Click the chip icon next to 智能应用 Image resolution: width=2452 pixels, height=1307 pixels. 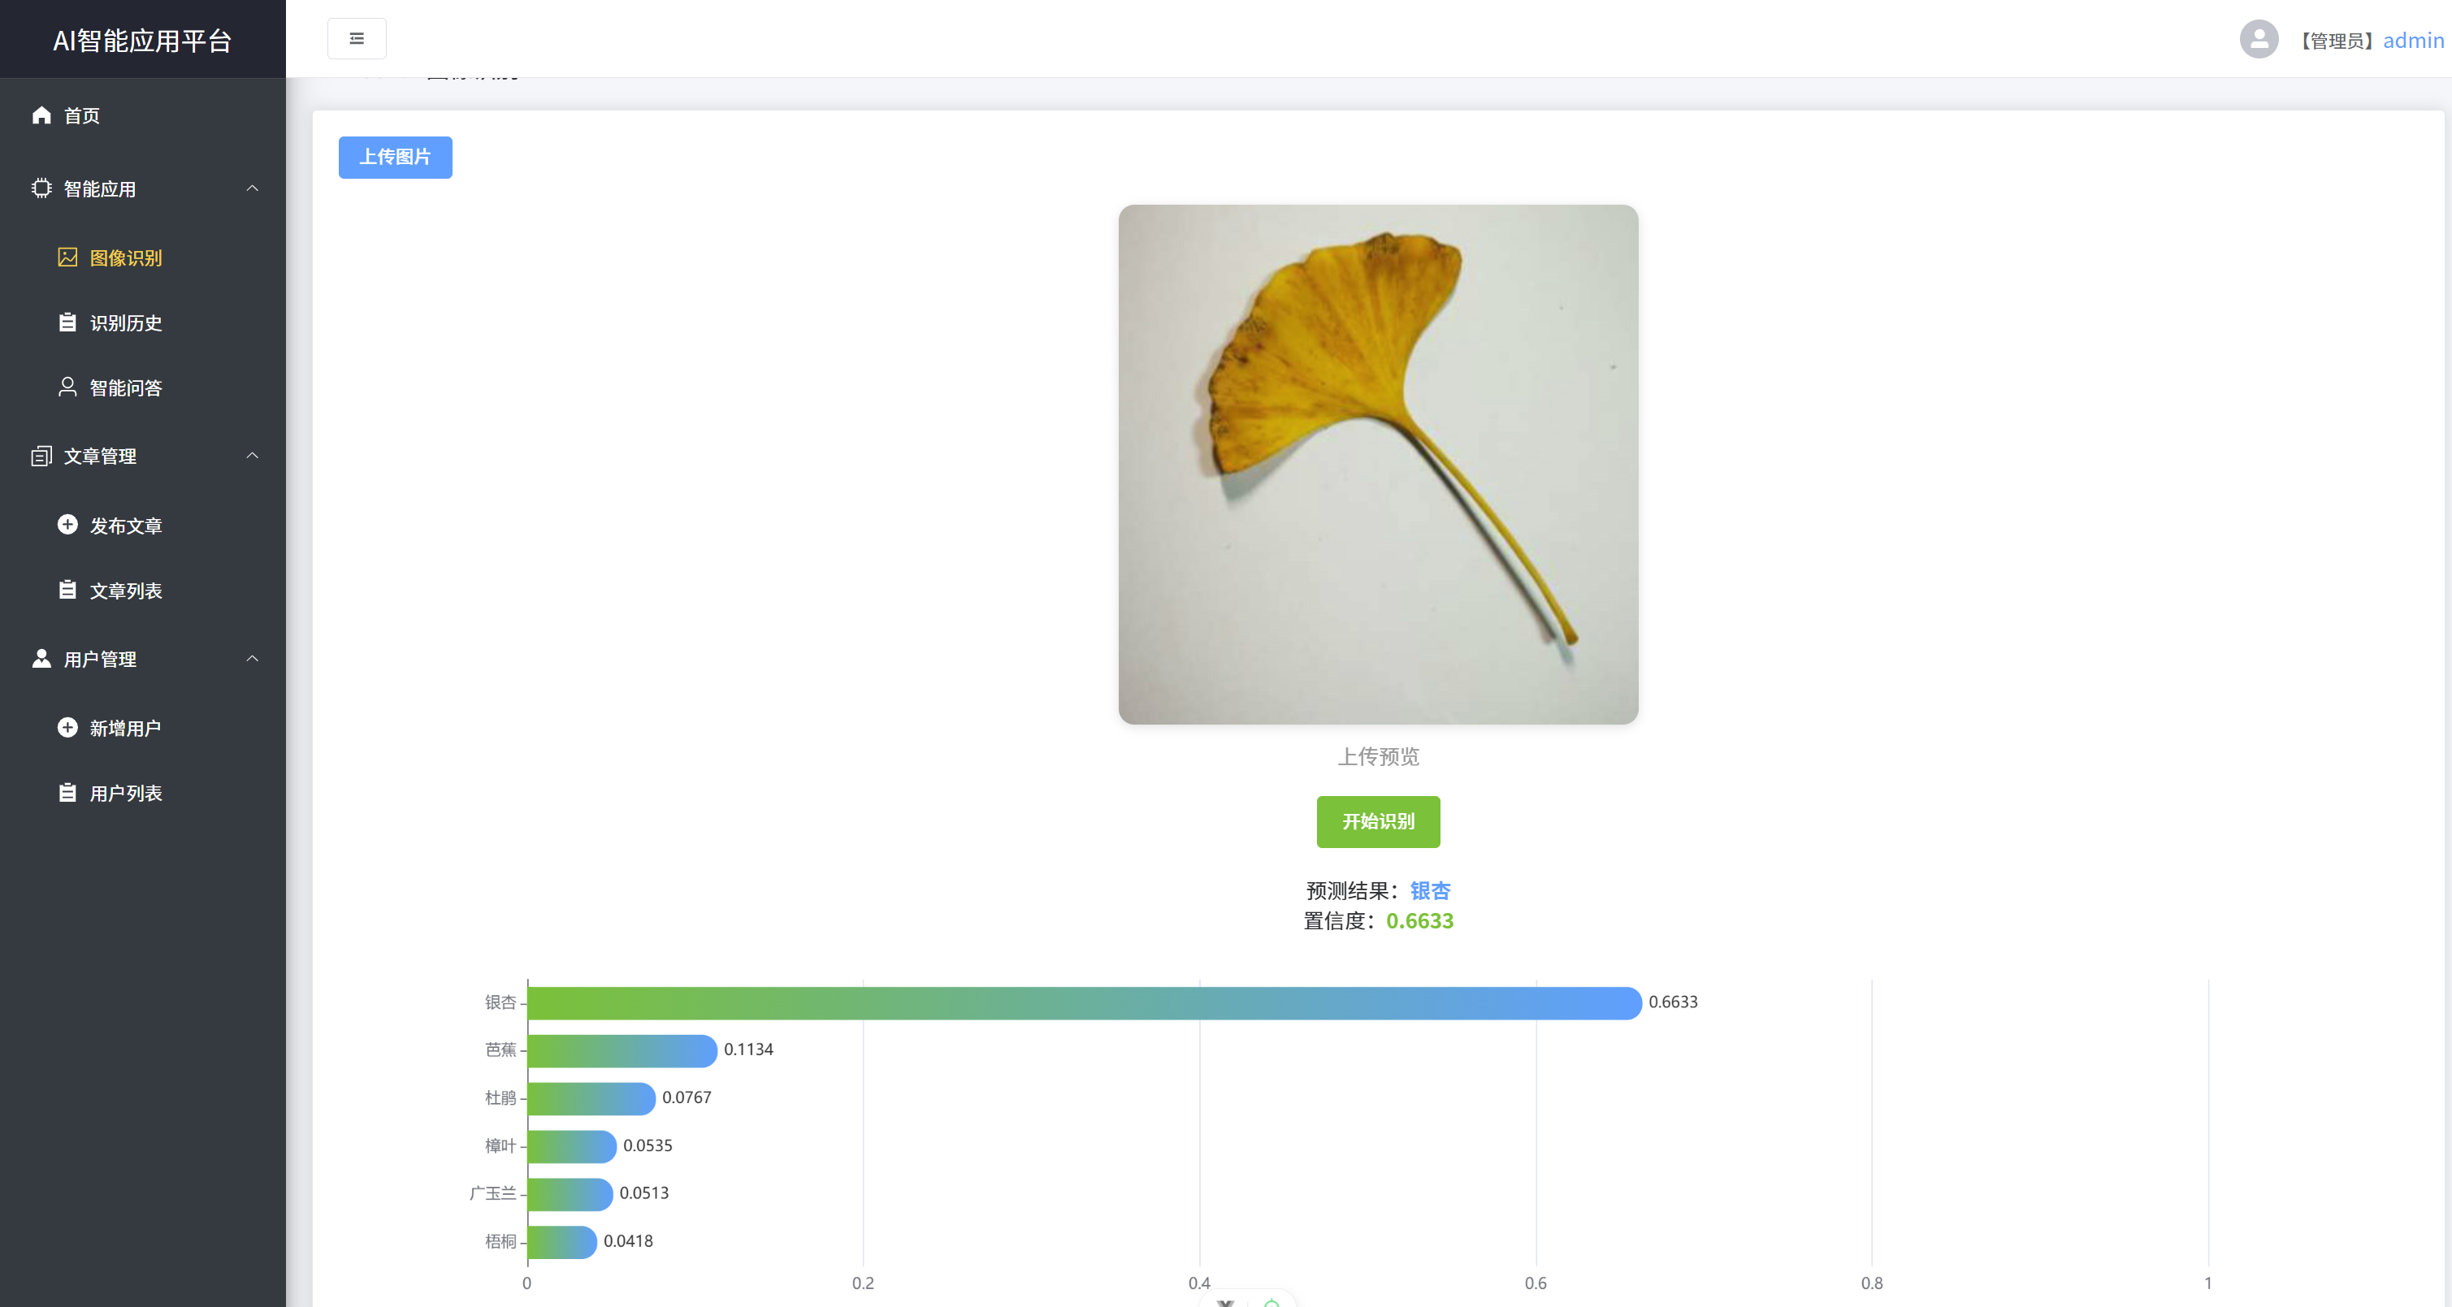(41, 188)
